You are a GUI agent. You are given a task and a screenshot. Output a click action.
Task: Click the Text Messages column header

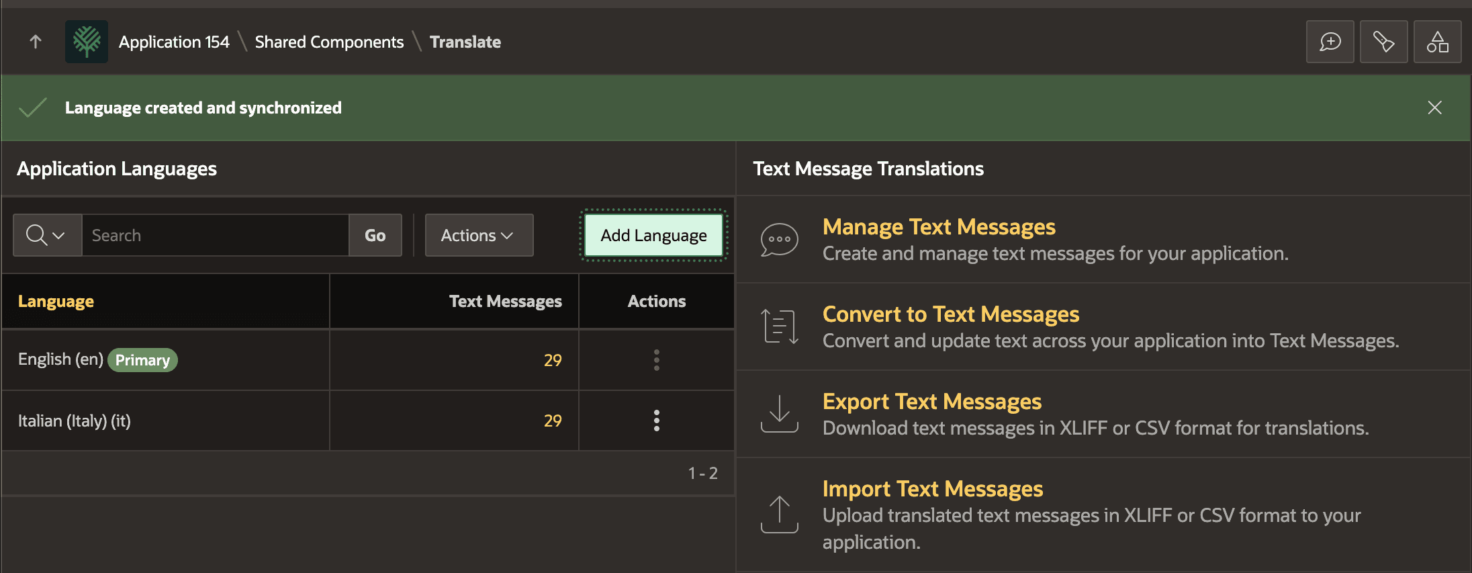click(505, 301)
